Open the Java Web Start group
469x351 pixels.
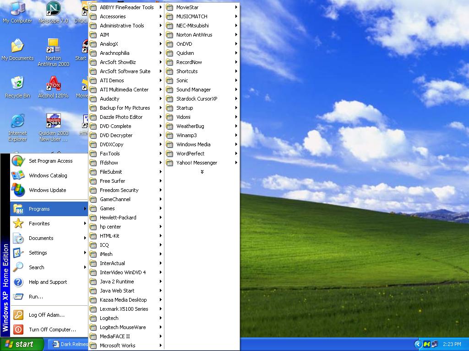tap(126, 291)
